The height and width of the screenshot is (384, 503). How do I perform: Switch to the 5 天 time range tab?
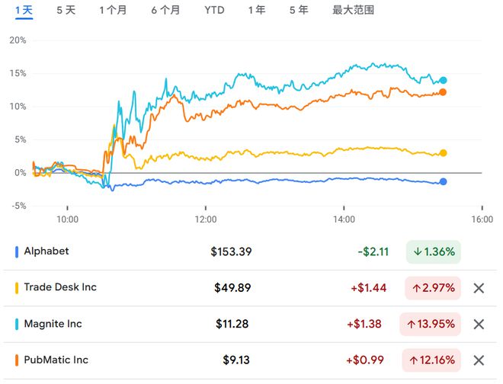[66, 11]
